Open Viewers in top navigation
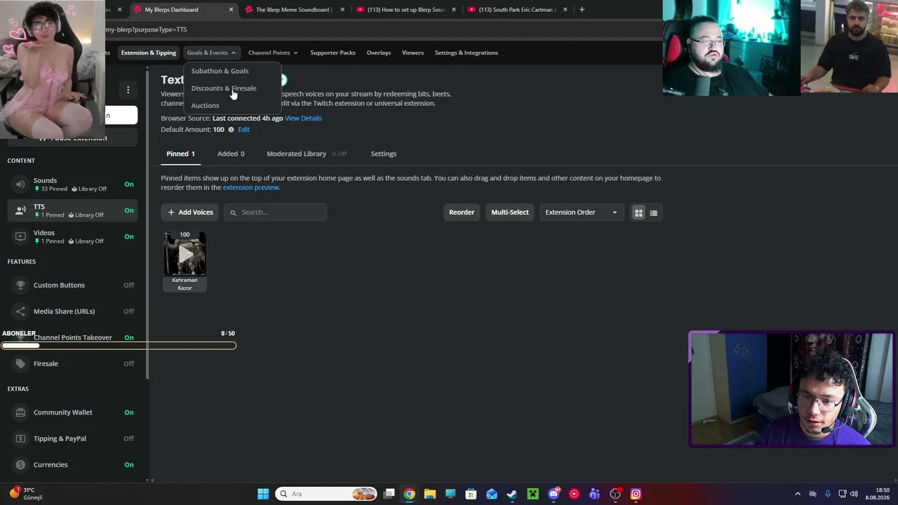The height and width of the screenshot is (505, 898). [413, 53]
